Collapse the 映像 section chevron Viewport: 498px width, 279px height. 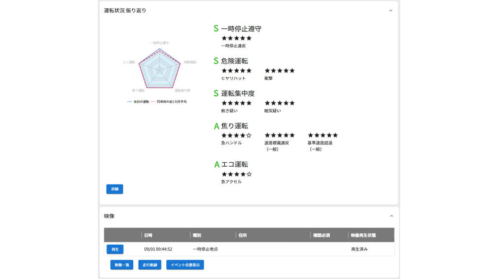[x=391, y=216]
